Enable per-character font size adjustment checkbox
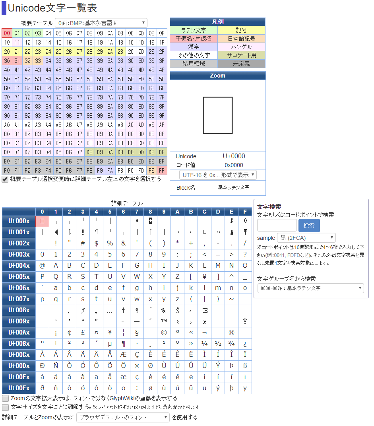Image resolution: width=374 pixels, height=426 pixels. [x=6, y=407]
